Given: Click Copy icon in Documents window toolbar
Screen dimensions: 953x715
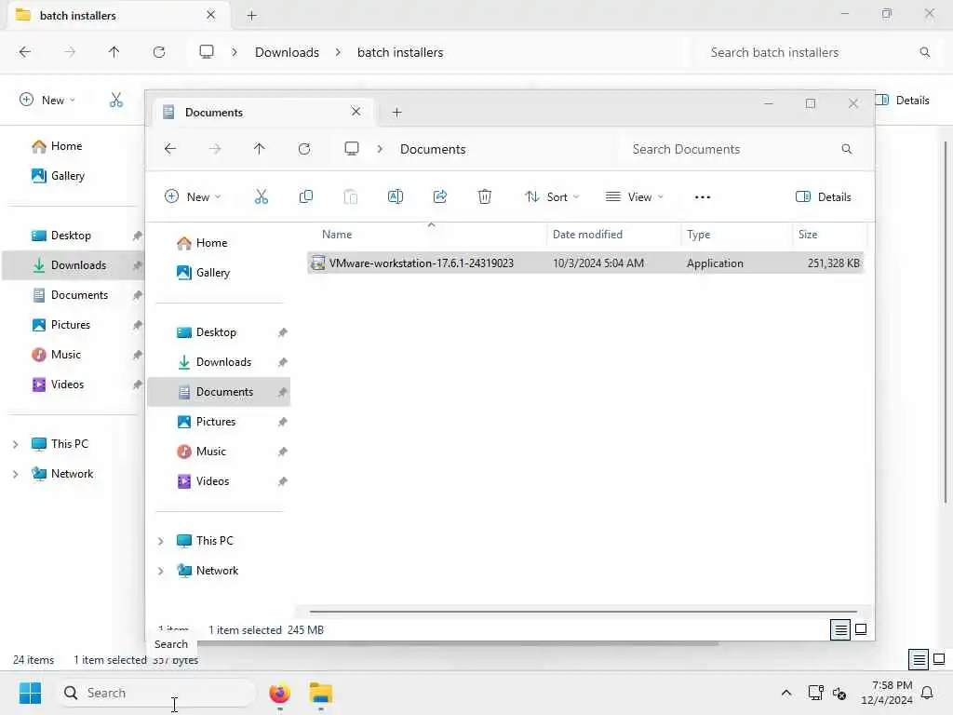Looking at the screenshot, I should tap(305, 196).
